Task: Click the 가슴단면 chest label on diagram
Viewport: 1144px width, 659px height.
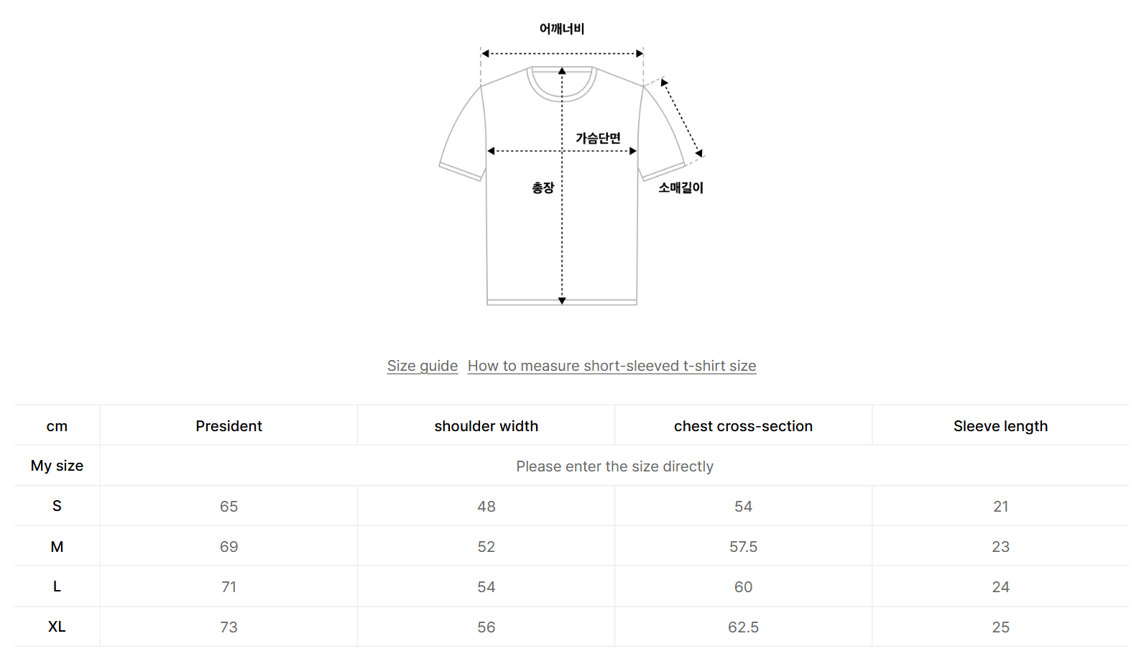Action: (x=598, y=138)
